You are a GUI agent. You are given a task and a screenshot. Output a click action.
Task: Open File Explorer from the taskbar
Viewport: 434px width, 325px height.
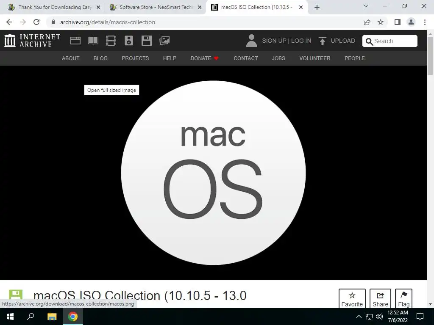(x=52, y=317)
